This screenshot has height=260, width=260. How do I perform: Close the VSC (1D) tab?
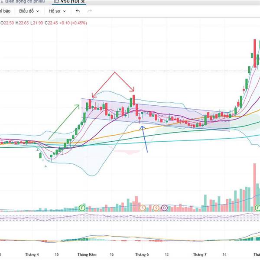point(83,2)
